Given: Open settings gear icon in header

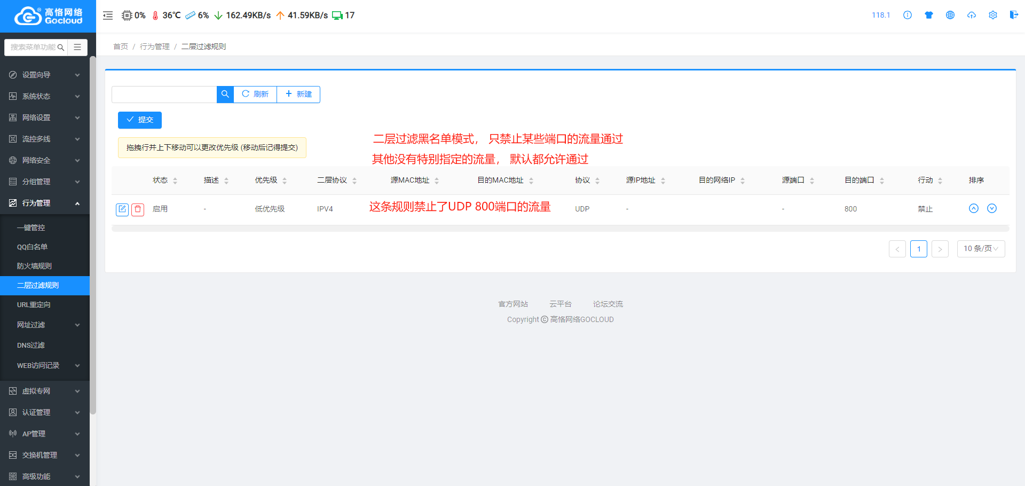Looking at the screenshot, I should (993, 15).
